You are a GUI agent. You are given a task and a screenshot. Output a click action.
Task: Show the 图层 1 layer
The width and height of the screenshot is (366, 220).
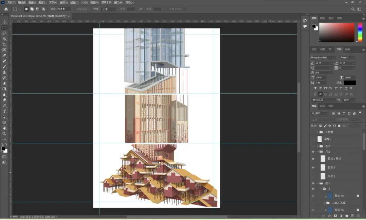point(313,139)
